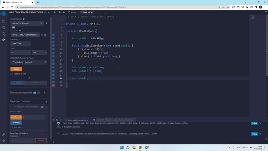
Task: Copy the selected account address
Action: coord(42,34)
